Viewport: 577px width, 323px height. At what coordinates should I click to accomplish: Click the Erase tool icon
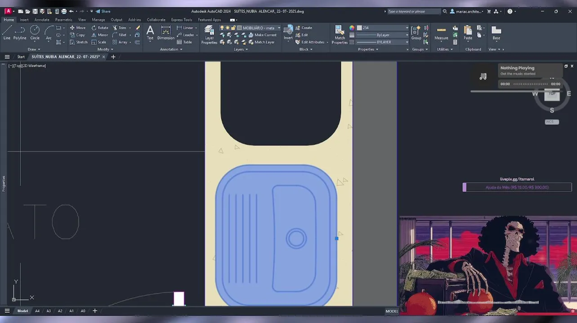138,28
